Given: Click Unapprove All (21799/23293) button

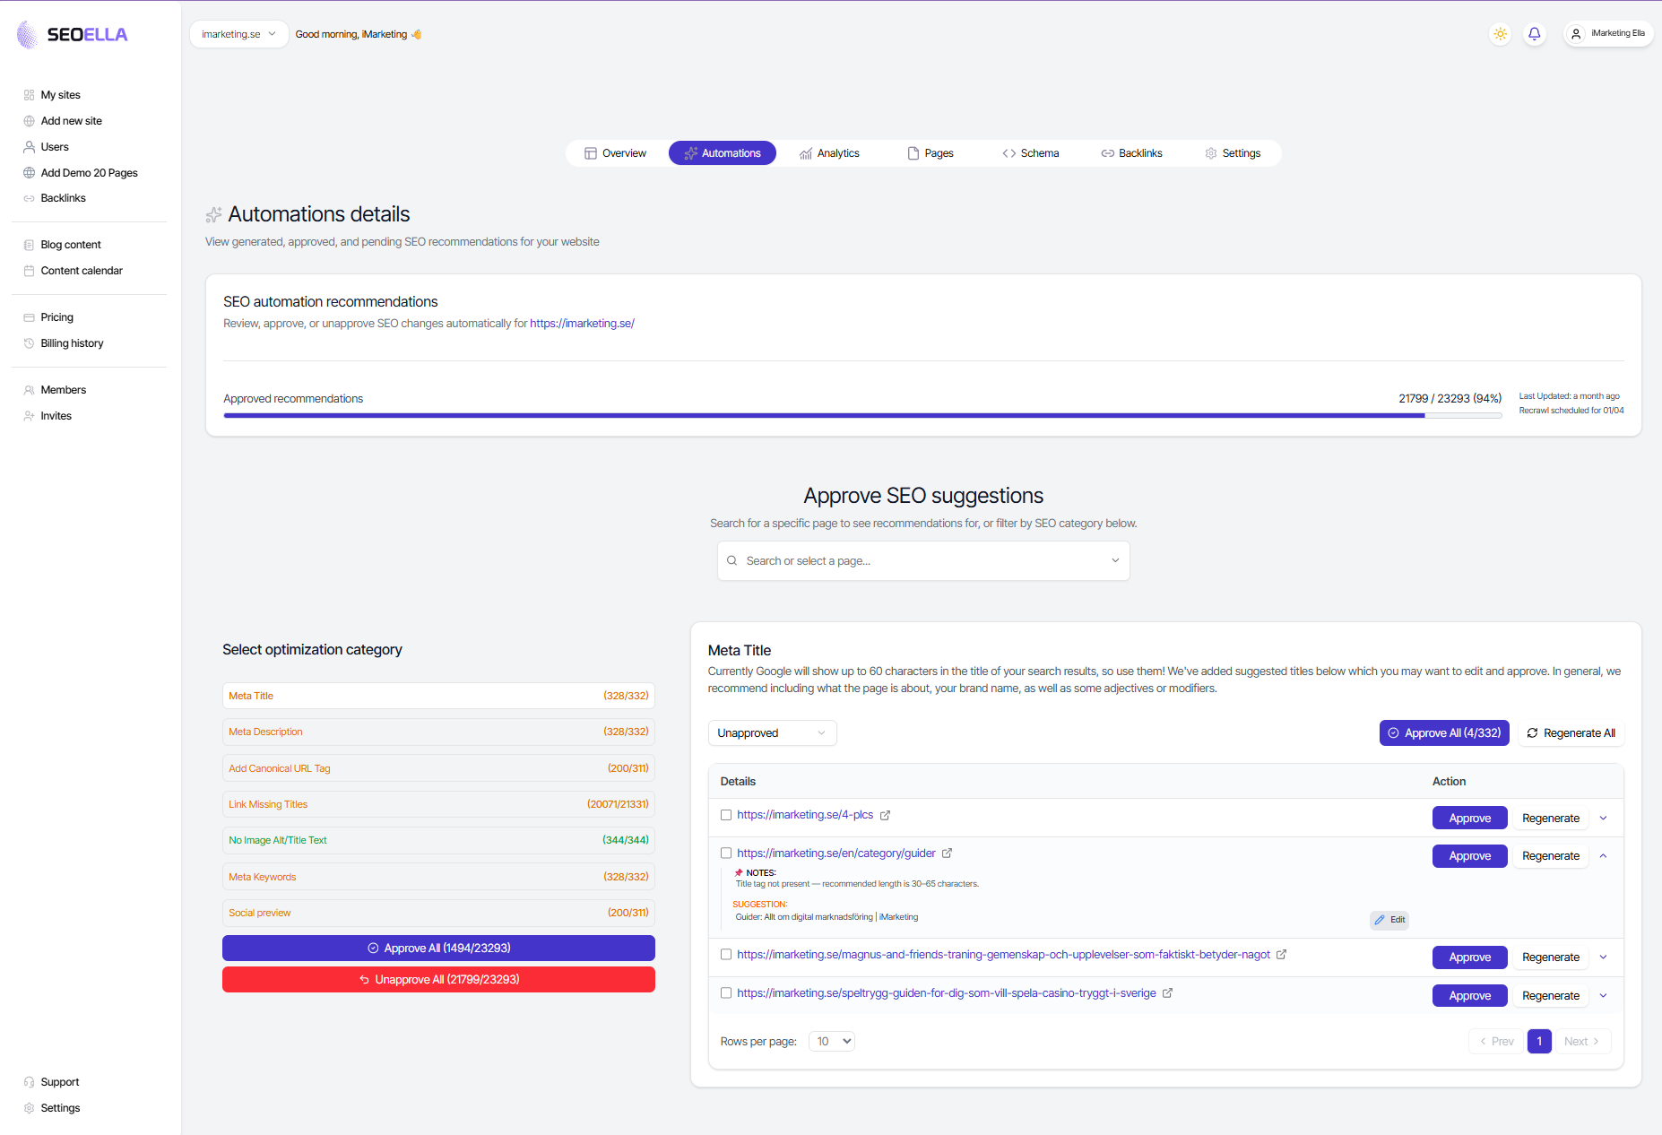Looking at the screenshot, I should (438, 979).
